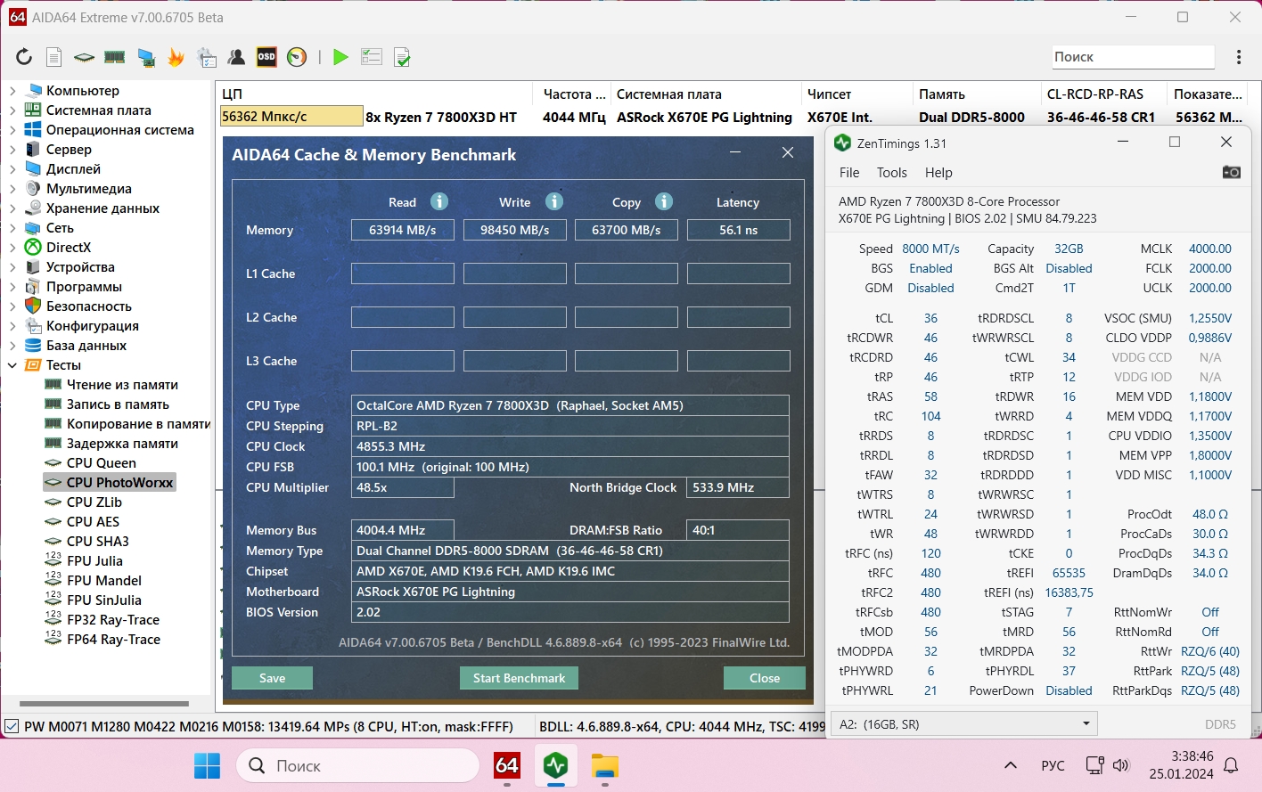Select Запись в память test

pos(118,404)
